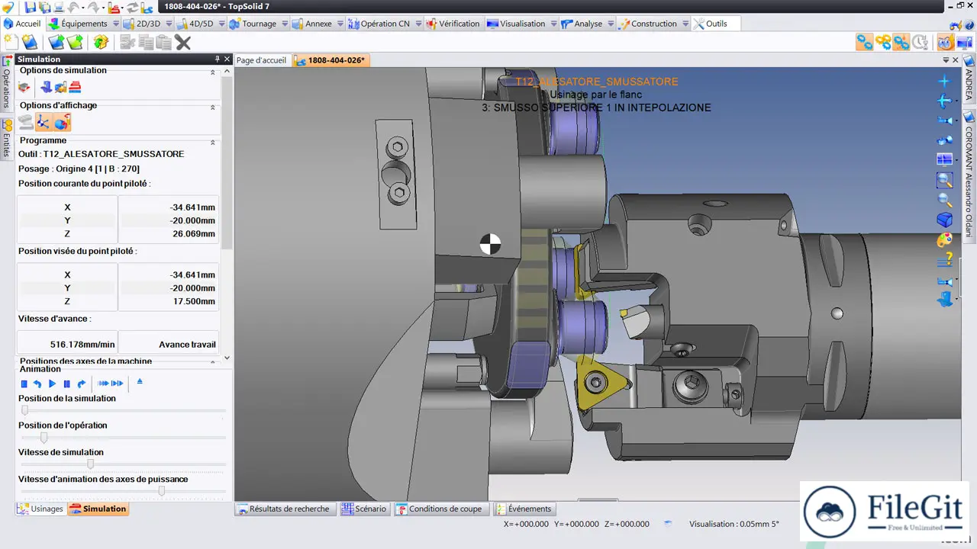Toggle the axes display option

click(x=44, y=122)
